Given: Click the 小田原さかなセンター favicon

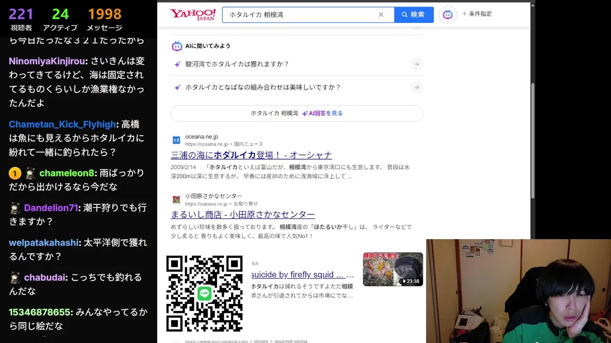Looking at the screenshot, I should [176, 200].
